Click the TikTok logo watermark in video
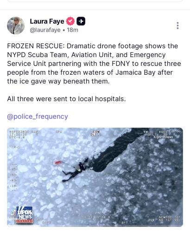The width and height of the screenshot is (190, 232). [13, 212]
